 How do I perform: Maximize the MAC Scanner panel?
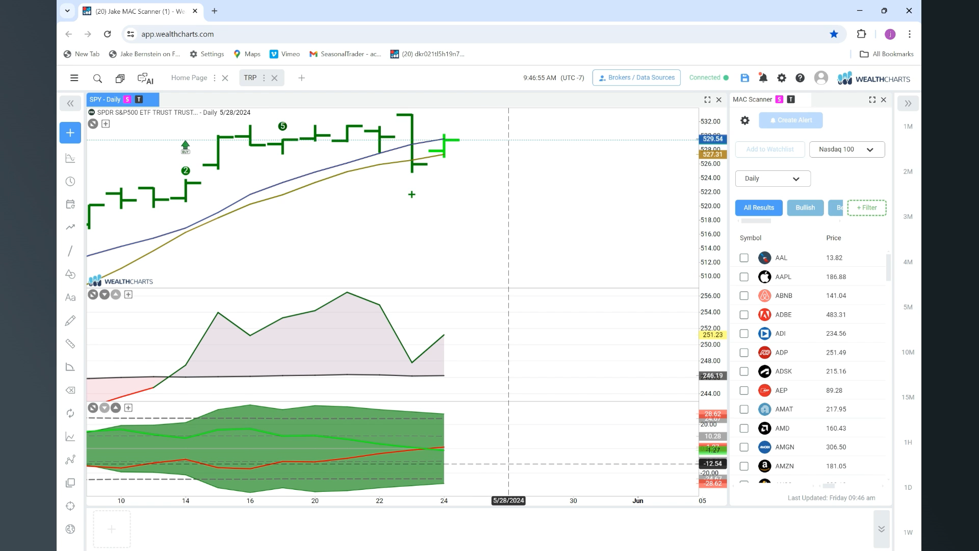click(x=872, y=100)
